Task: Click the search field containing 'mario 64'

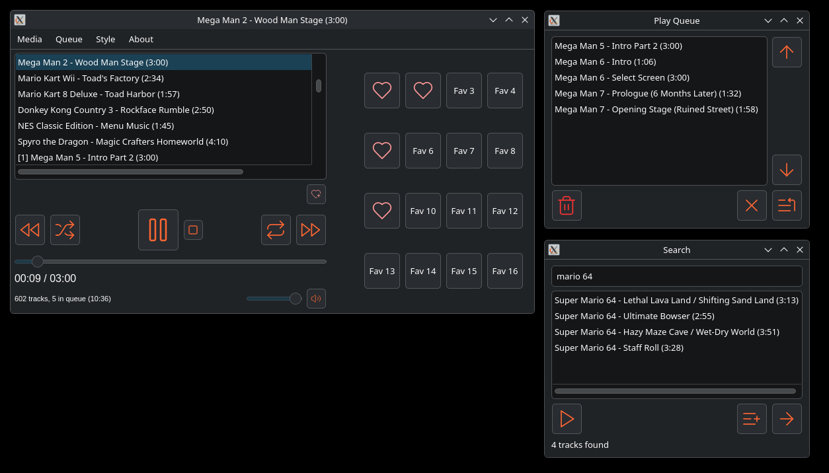Action: [676, 276]
